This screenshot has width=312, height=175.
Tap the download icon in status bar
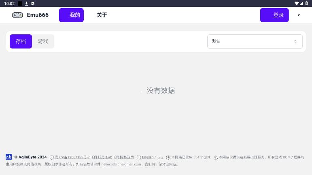pos(26,3)
